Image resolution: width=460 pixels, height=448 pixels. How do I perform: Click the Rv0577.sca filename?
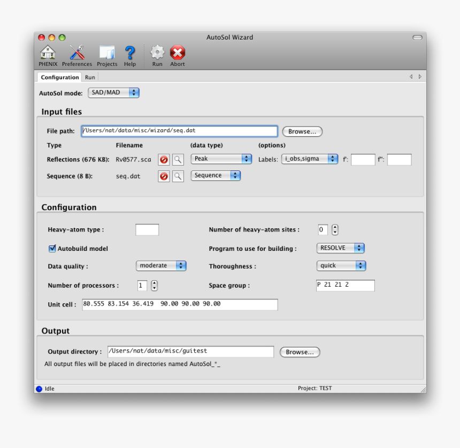click(x=134, y=160)
